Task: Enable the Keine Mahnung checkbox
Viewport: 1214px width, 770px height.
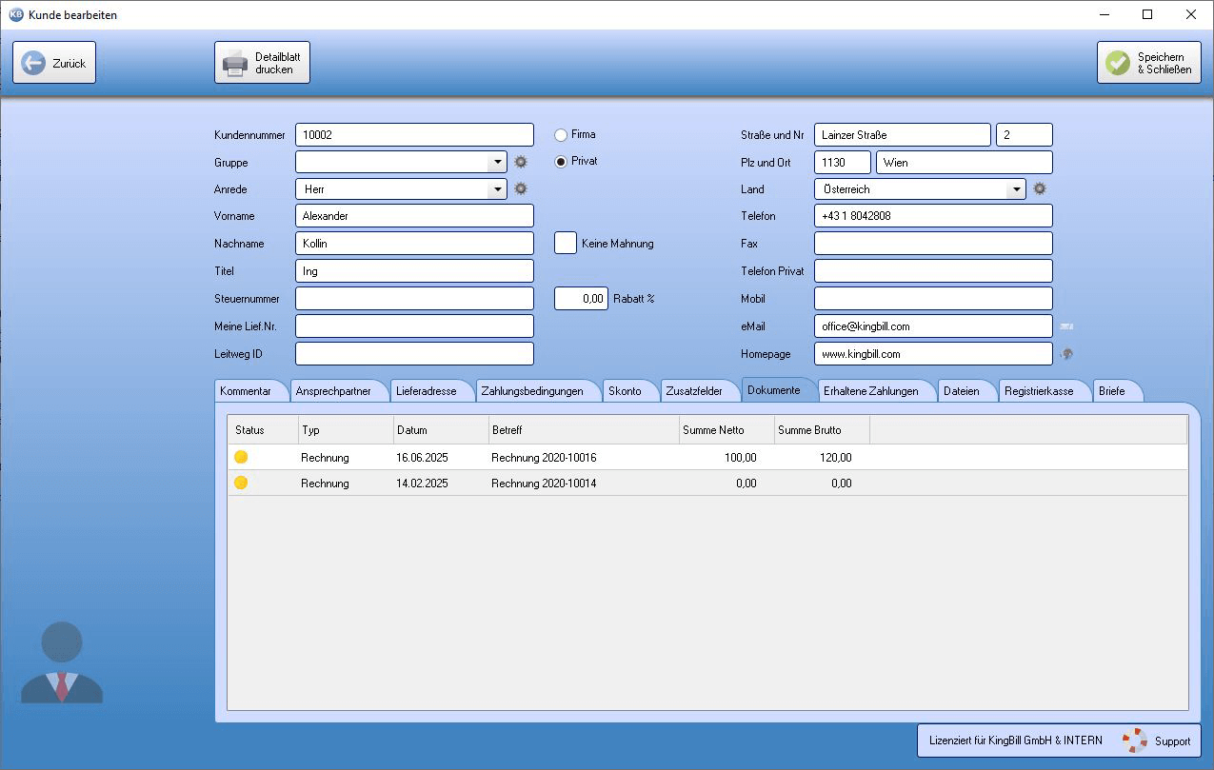Action: click(x=566, y=243)
